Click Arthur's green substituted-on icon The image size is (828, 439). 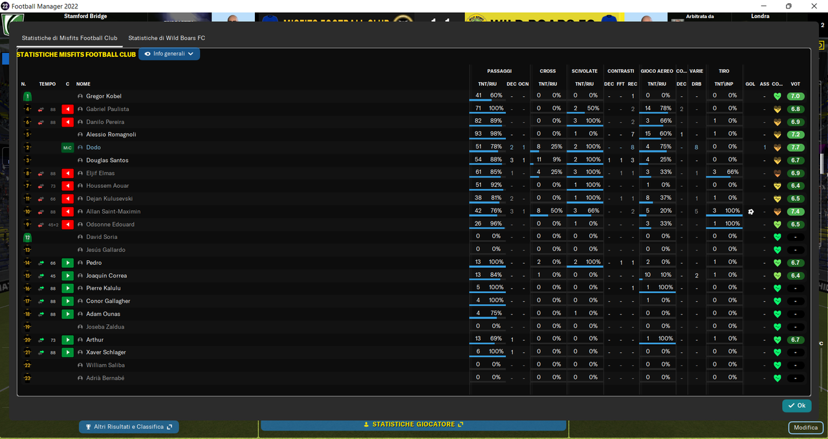tap(67, 340)
